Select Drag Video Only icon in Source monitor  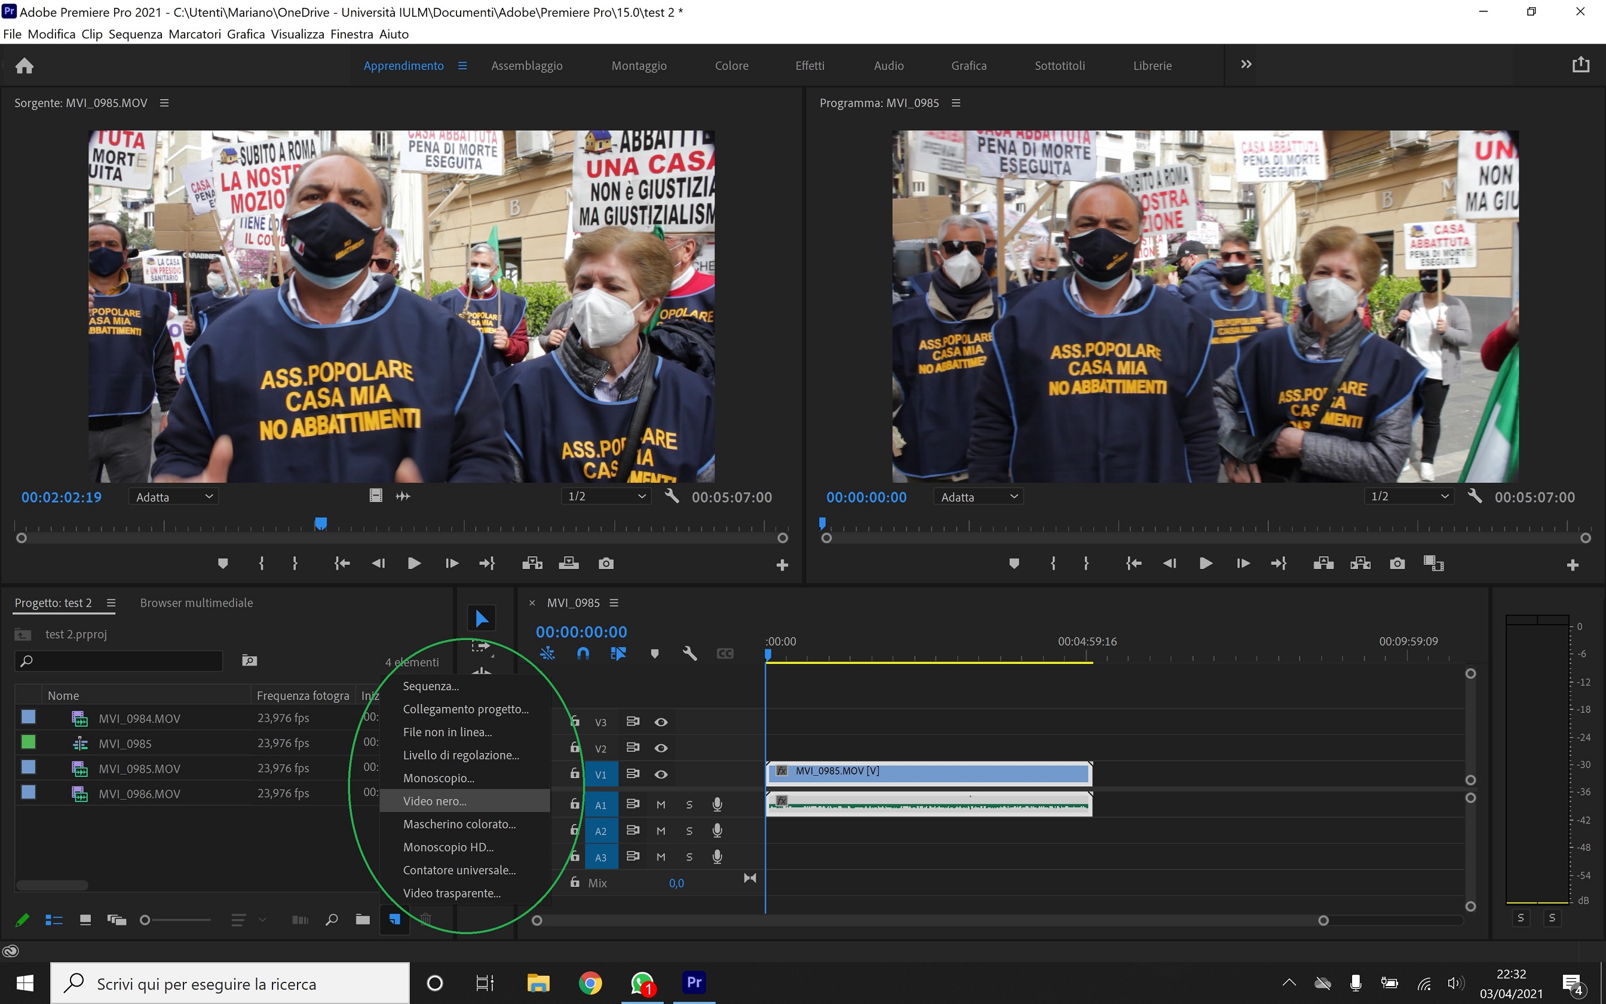click(x=376, y=496)
